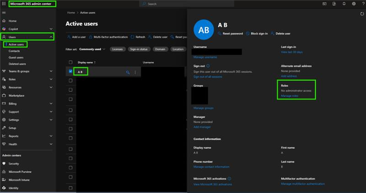Click Add a user button
The height and width of the screenshot is (193, 366).
click(x=76, y=37)
